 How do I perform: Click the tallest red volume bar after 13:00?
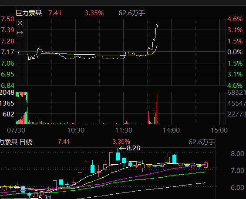[157, 108]
